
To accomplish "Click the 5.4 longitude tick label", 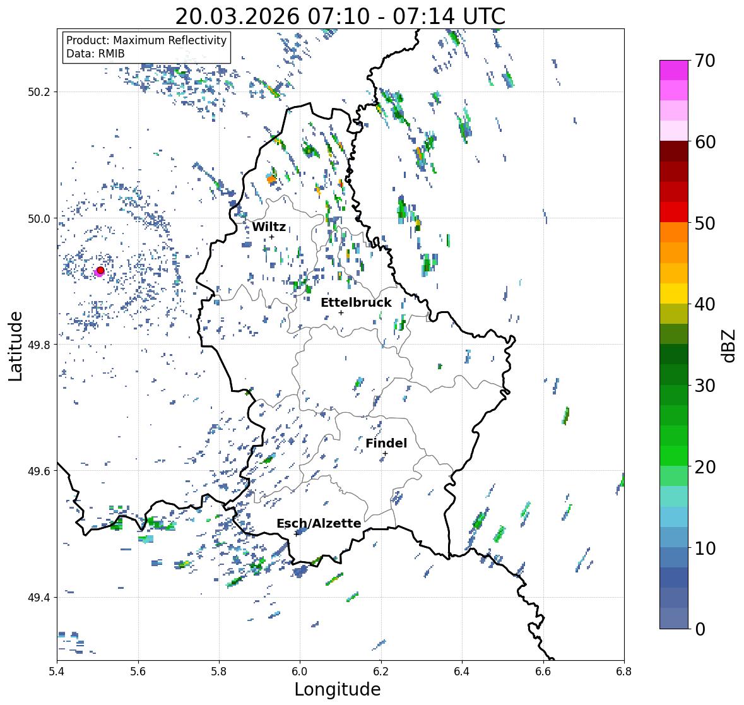I will pos(57,672).
